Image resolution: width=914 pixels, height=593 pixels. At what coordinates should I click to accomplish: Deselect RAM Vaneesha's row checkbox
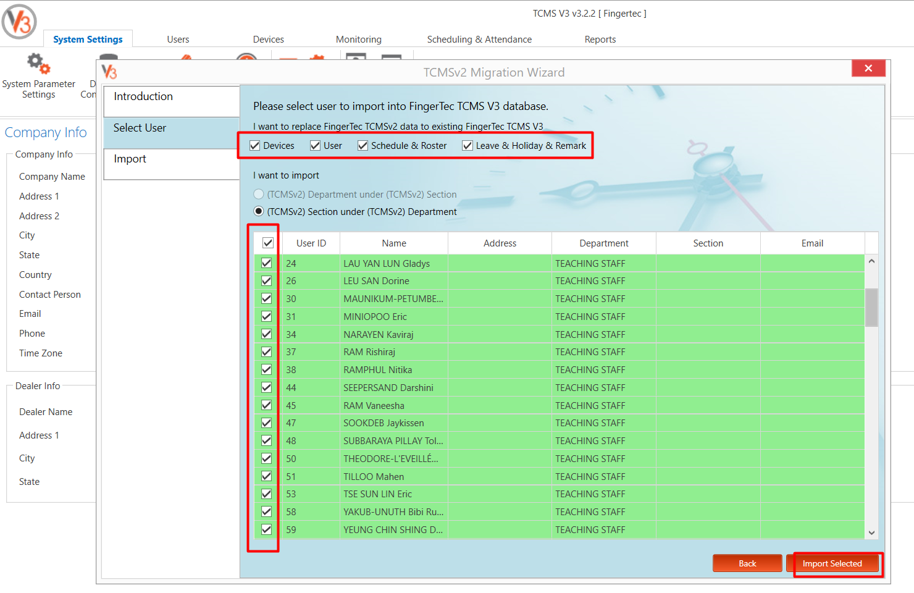266,405
